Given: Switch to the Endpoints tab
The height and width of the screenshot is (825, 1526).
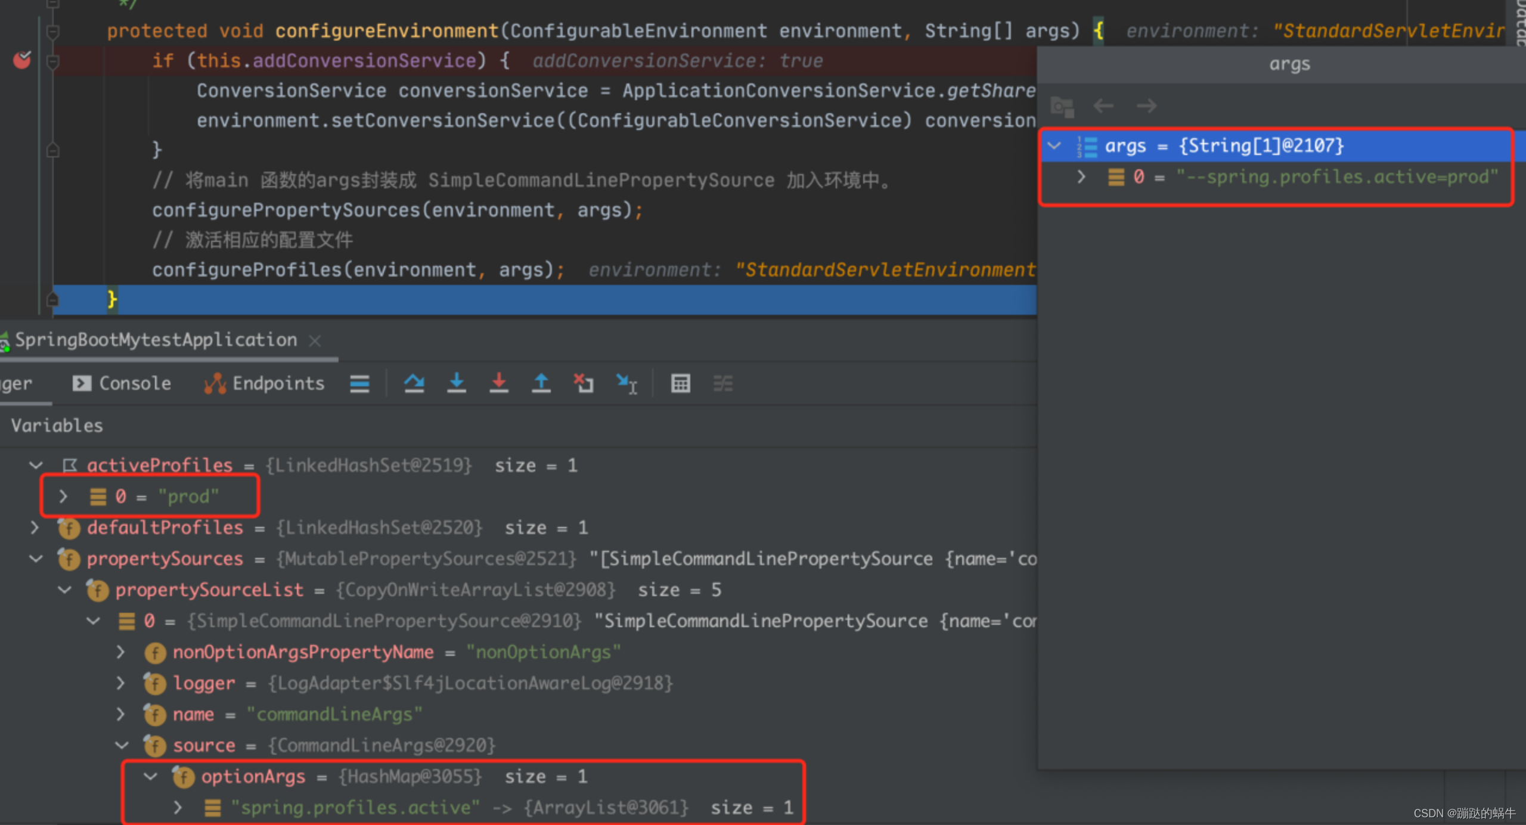Looking at the screenshot, I should point(264,383).
